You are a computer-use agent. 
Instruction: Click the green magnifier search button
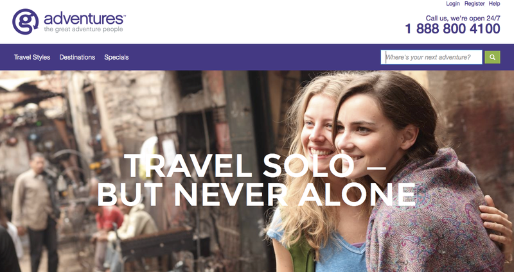click(492, 57)
